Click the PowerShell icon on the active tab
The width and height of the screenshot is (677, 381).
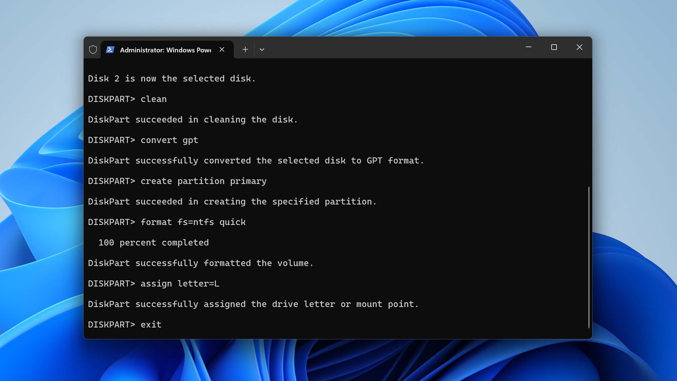(110, 49)
